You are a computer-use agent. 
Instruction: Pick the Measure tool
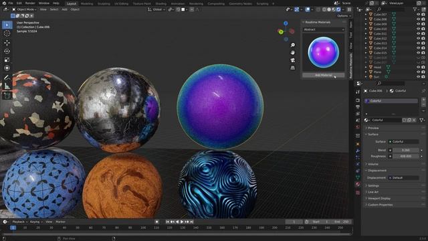[x=7, y=86]
